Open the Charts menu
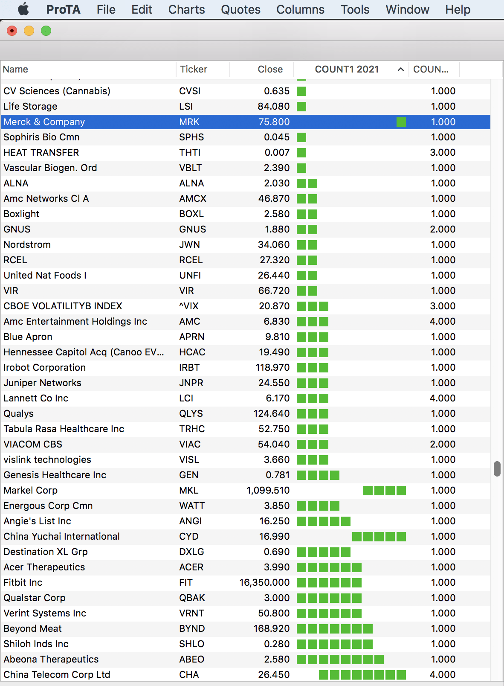The image size is (504, 686). 187,9
